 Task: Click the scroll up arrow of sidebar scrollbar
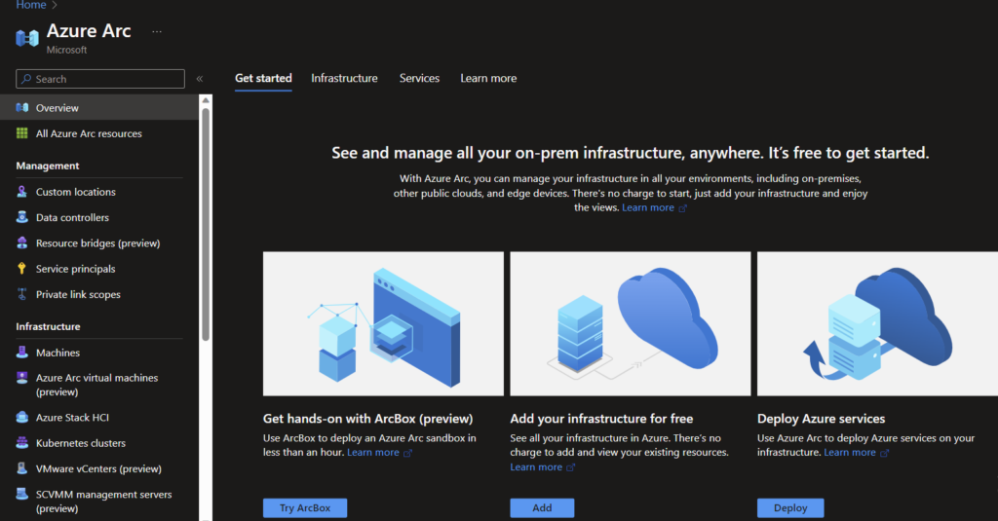(206, 100)
